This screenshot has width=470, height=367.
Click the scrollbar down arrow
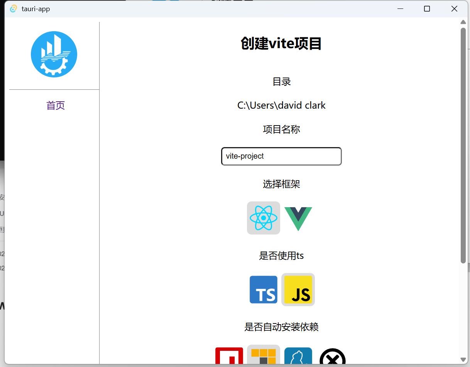pyautogui.click(x=463, y=360)
